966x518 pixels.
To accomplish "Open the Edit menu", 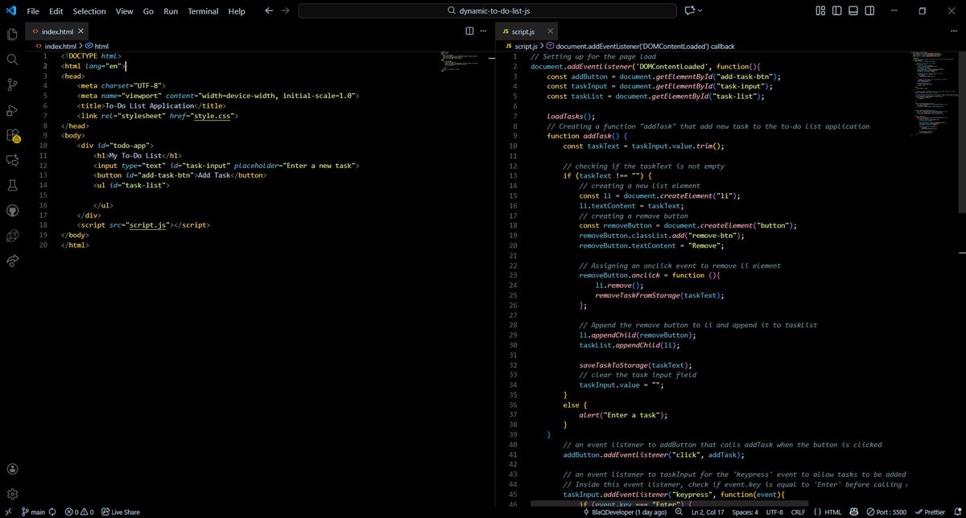I will pos(56,11).
